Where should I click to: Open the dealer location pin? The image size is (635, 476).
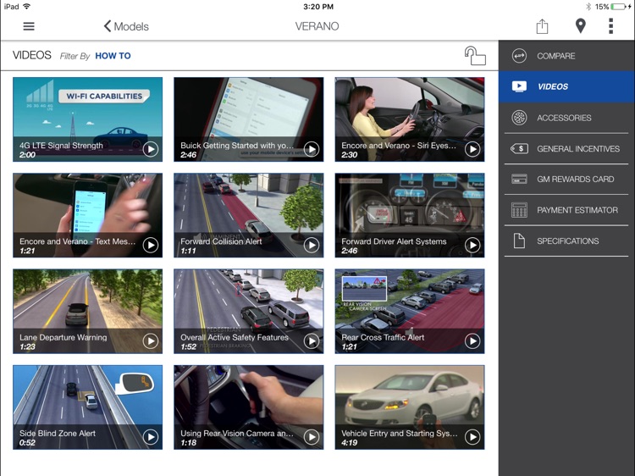pos(580,26)
